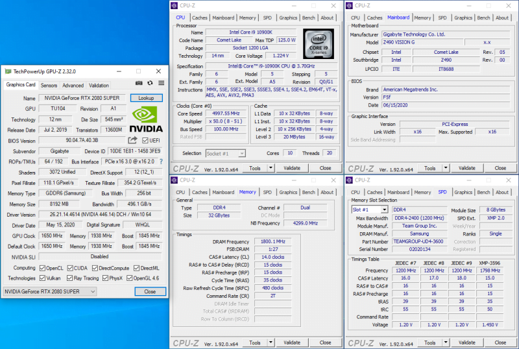Screen dimensions: 519x349
Task: Open Bench tab in Mainboard window
Action: click(x=483, y=18)
